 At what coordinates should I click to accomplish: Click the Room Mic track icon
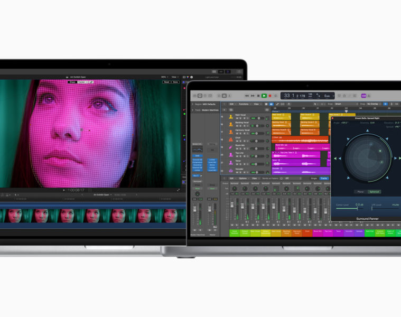coord(231,147)
